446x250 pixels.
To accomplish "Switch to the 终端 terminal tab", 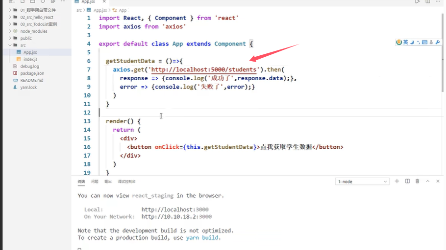I will tap(81, 182).
